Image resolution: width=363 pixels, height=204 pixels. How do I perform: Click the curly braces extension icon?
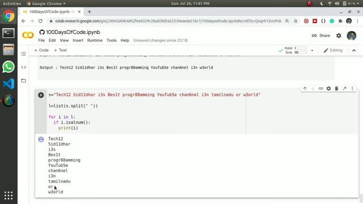tap(323, 21)
